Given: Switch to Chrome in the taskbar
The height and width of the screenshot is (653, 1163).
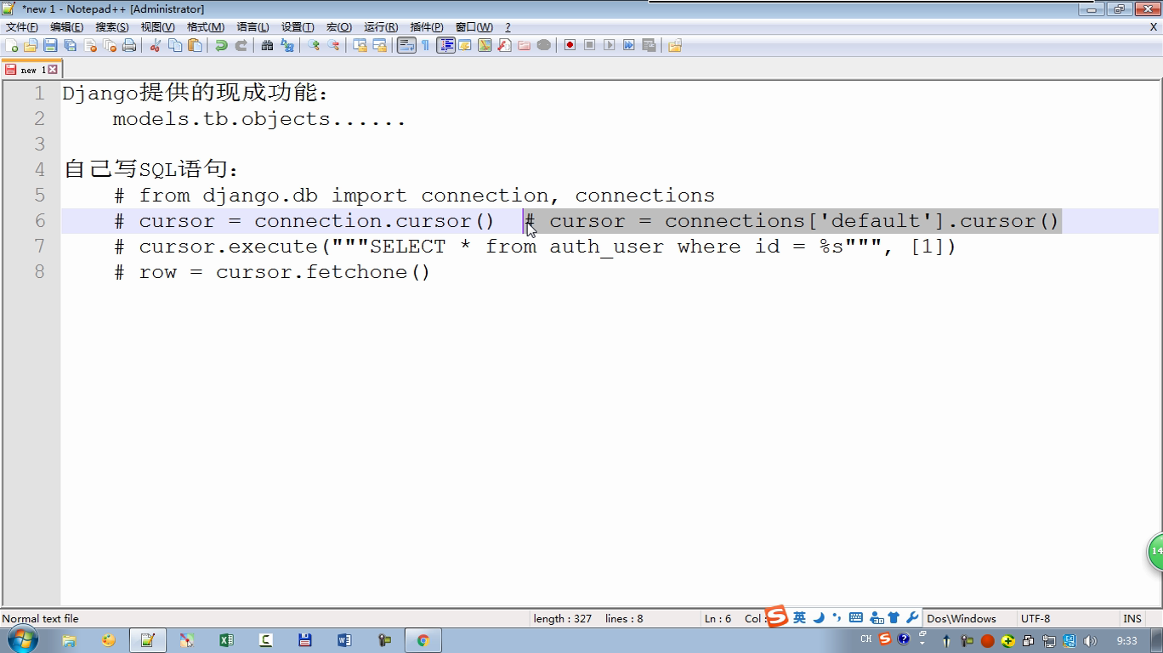Looking at the screenshot, I should [423, 640].
